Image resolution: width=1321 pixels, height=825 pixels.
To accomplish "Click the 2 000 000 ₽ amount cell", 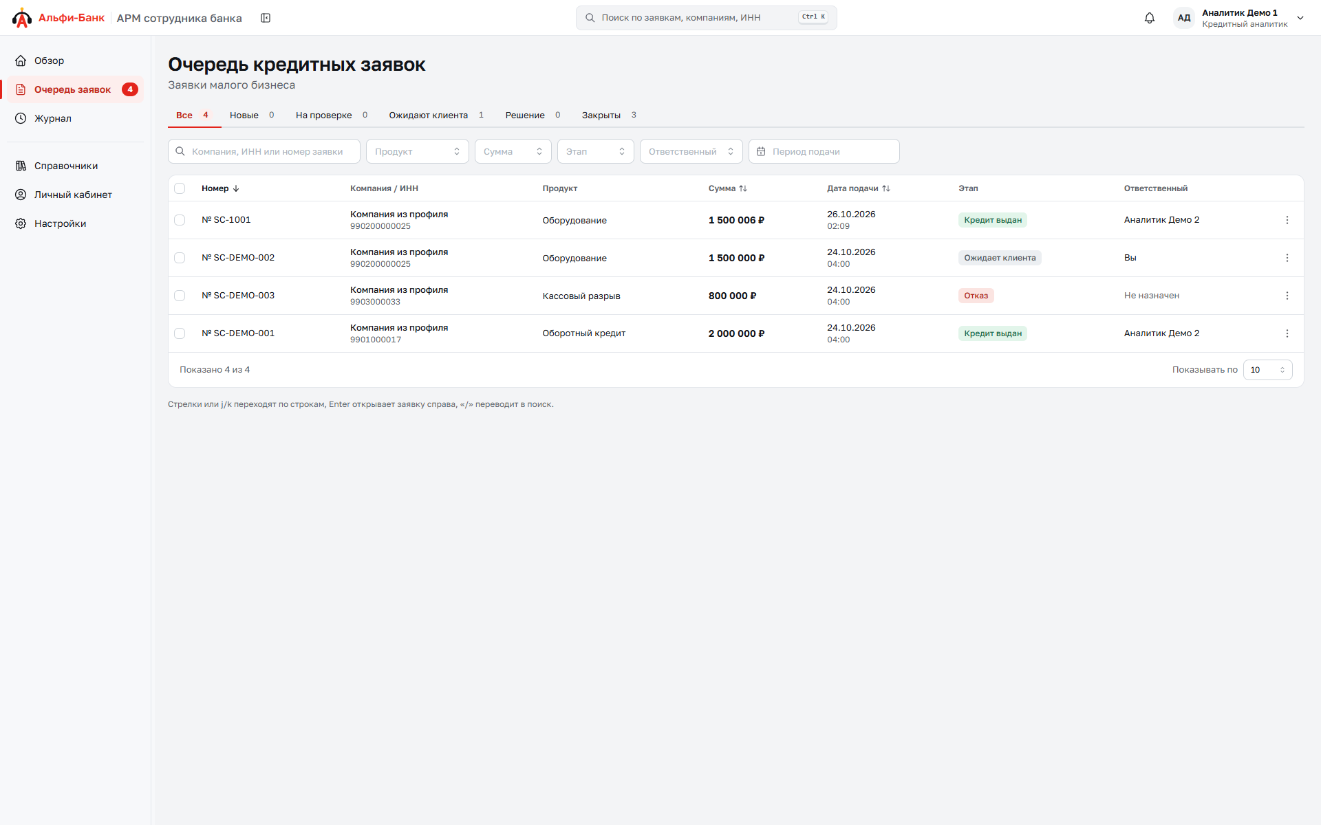I will (736, 333).
